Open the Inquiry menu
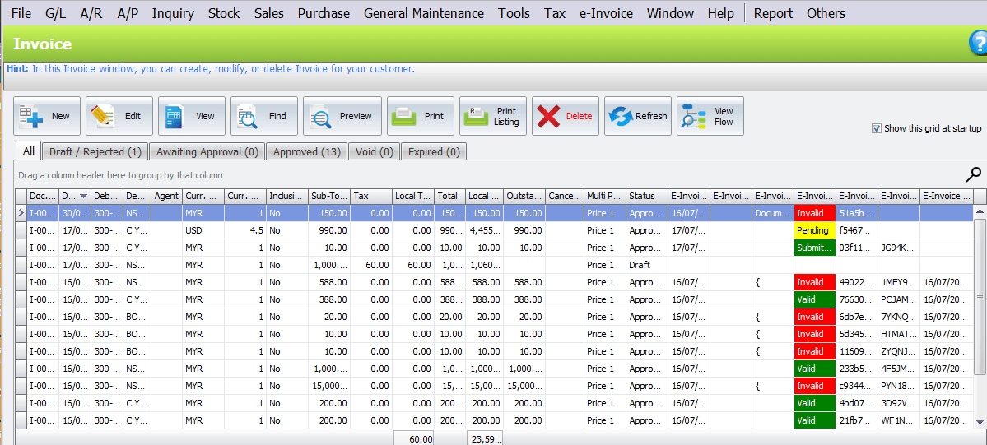 (x=173, y=13)
